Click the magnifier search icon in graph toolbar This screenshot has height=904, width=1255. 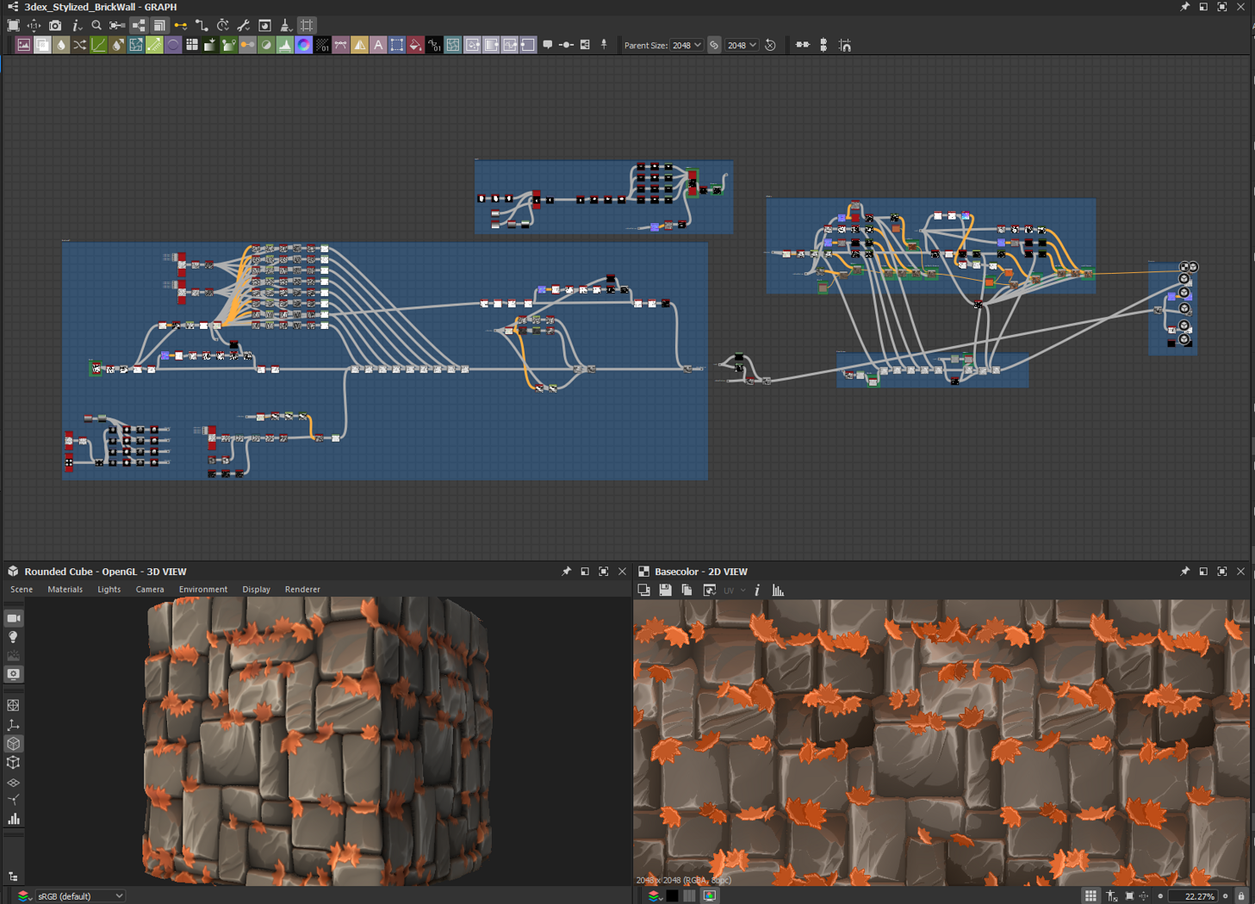tap(96, 26)
